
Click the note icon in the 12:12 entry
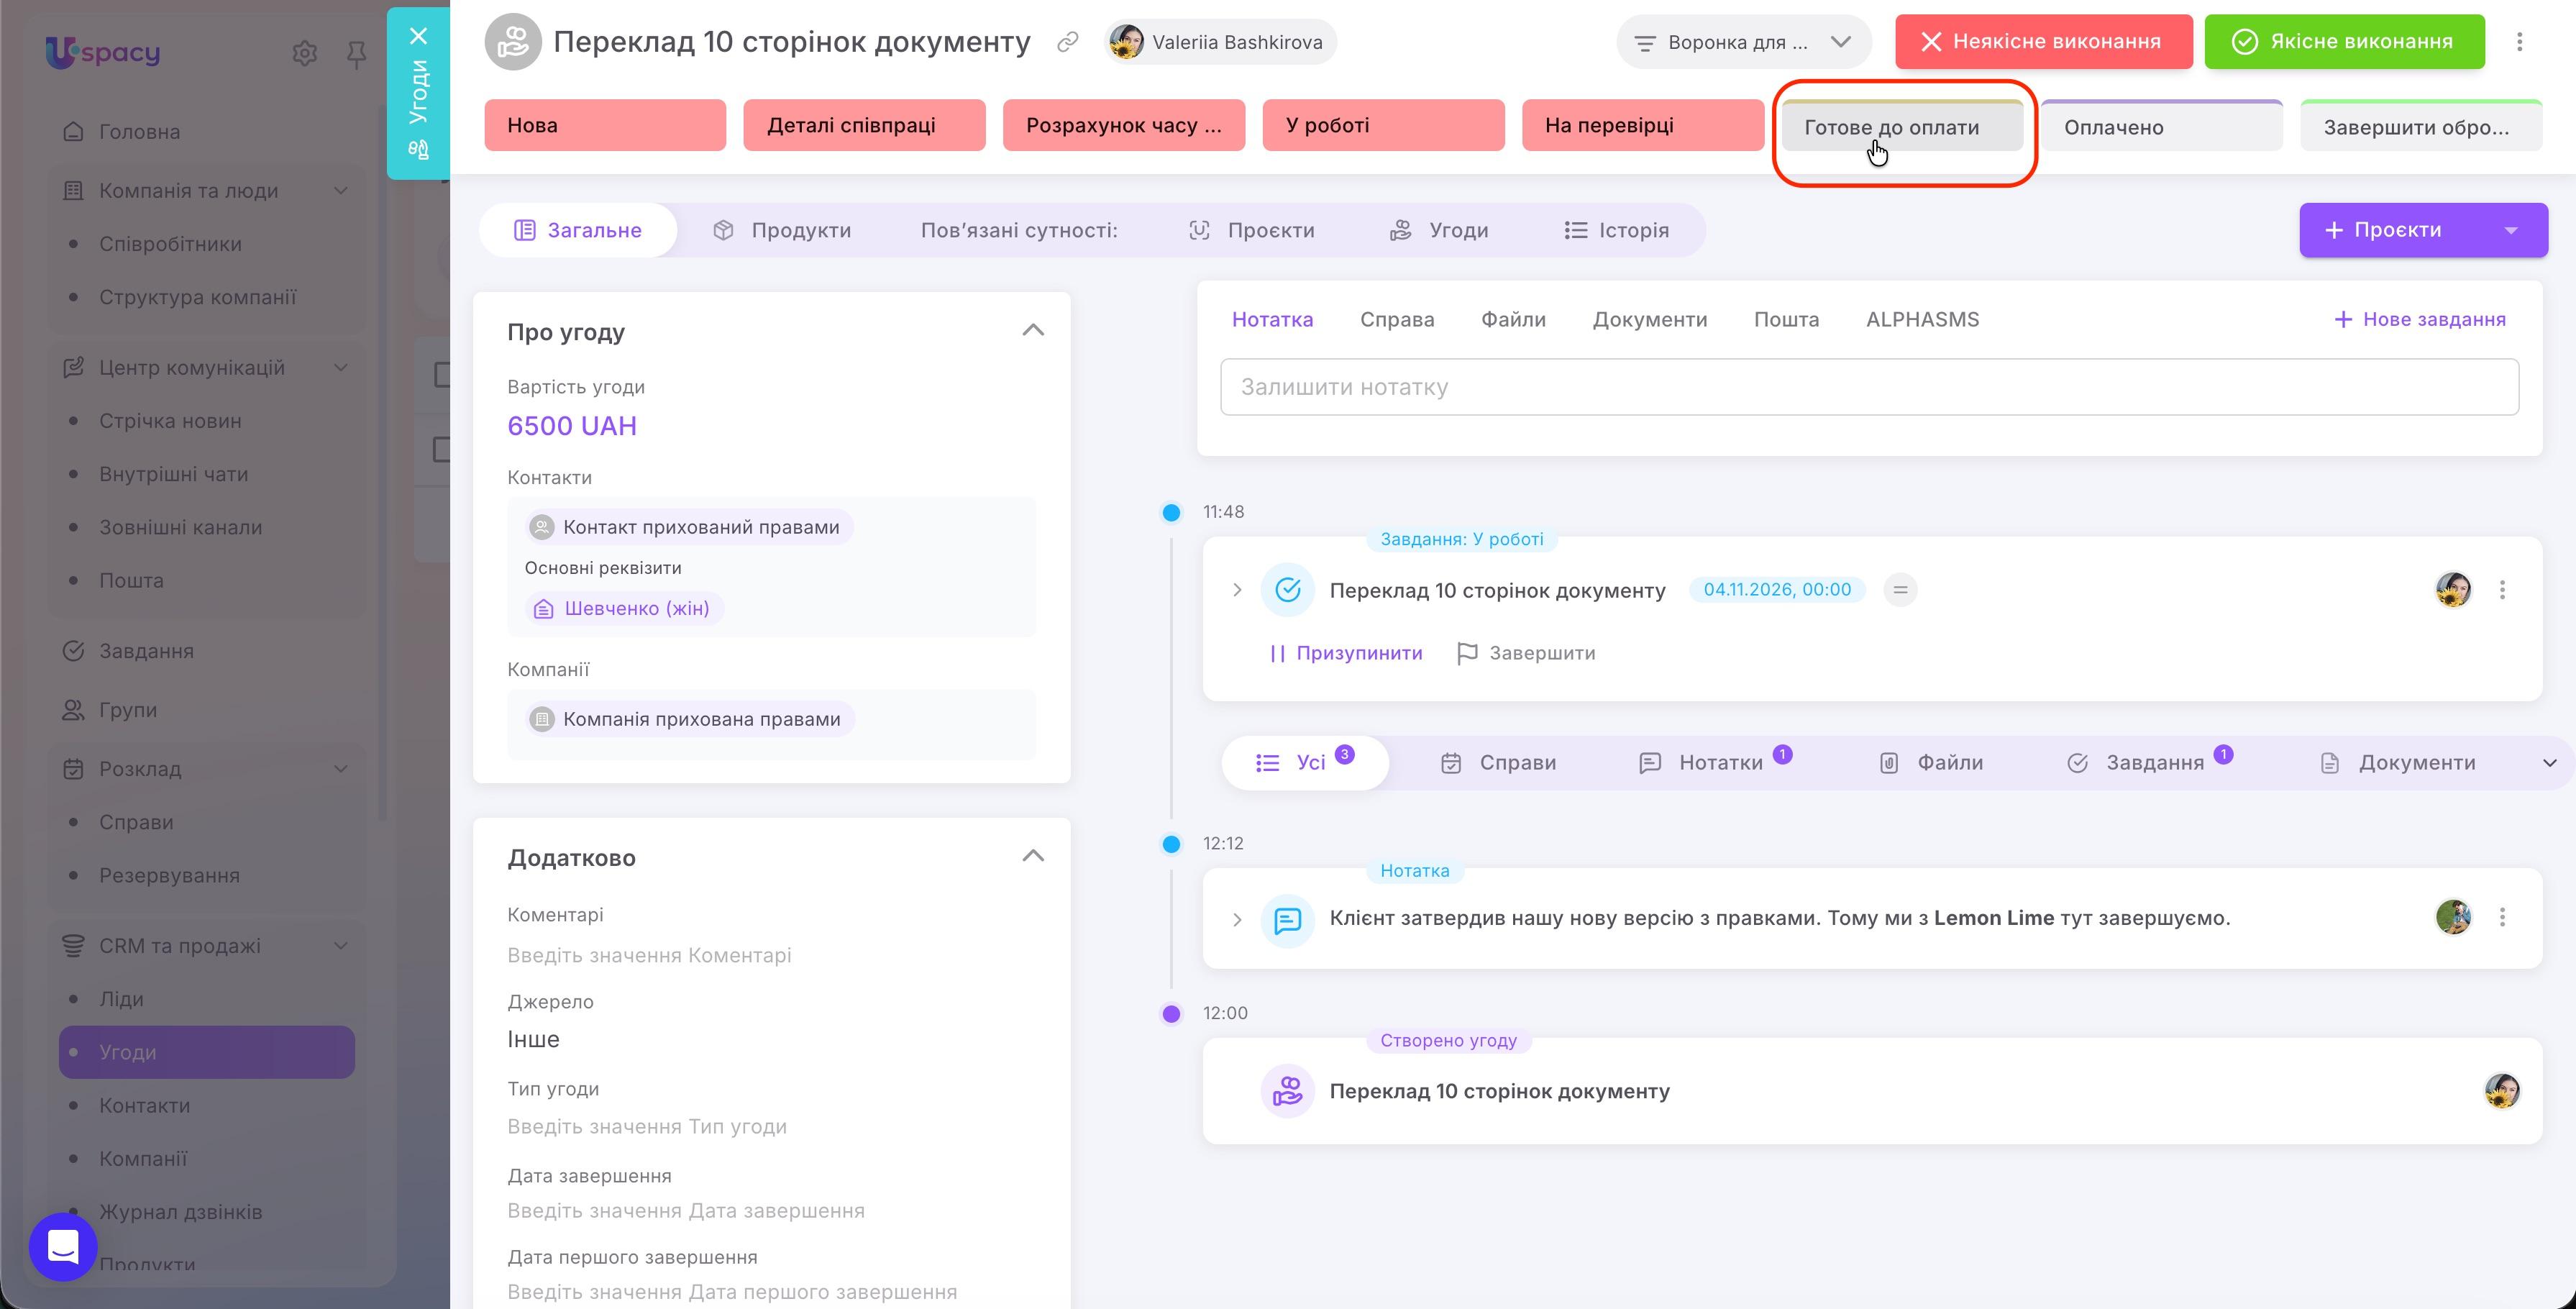tap(1287, 920)
